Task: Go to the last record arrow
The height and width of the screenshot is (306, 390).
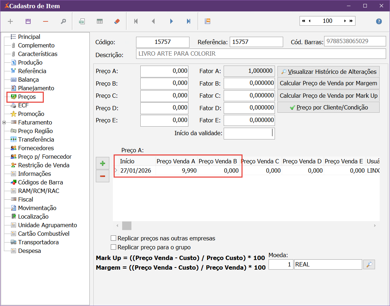Action: tap(189, 21)
